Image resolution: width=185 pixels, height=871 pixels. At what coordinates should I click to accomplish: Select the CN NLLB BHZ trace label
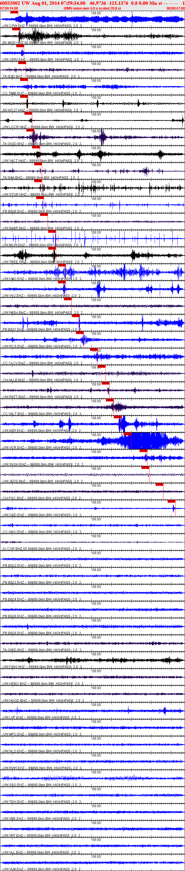[42, 381]
